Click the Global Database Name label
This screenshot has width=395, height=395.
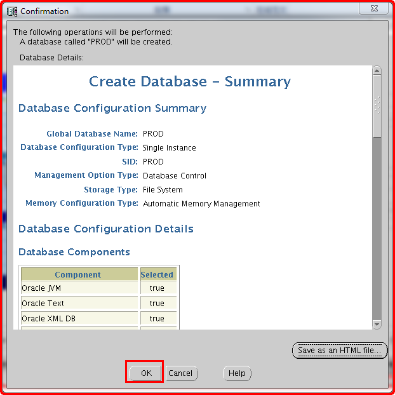[92, 133]
